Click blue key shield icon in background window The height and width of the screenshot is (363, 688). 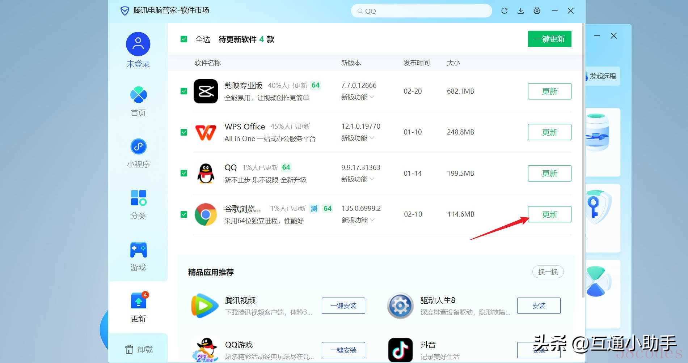pos(598,207)
